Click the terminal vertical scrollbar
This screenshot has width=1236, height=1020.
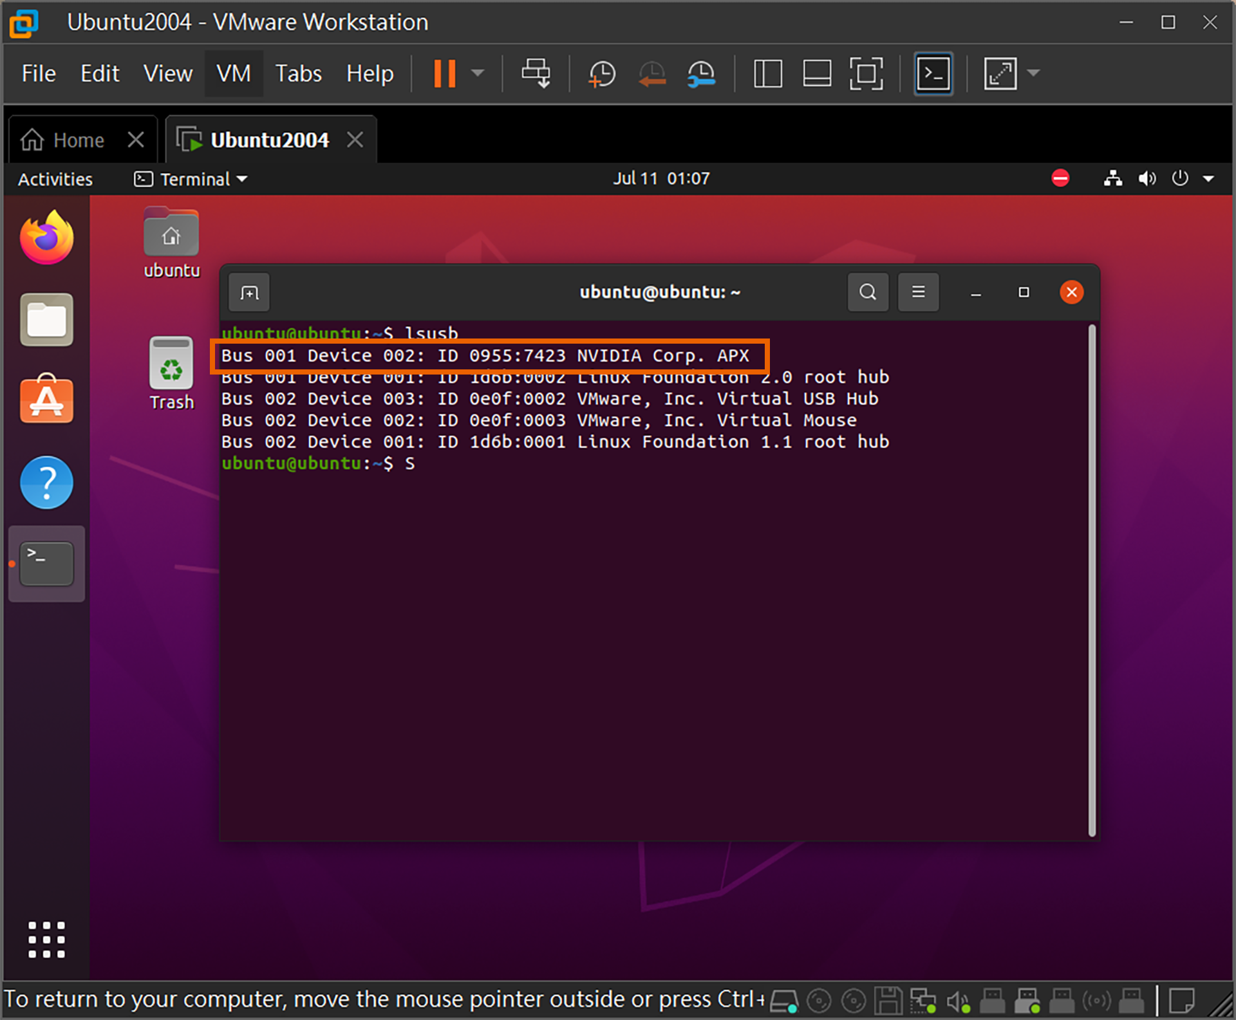1091,579
